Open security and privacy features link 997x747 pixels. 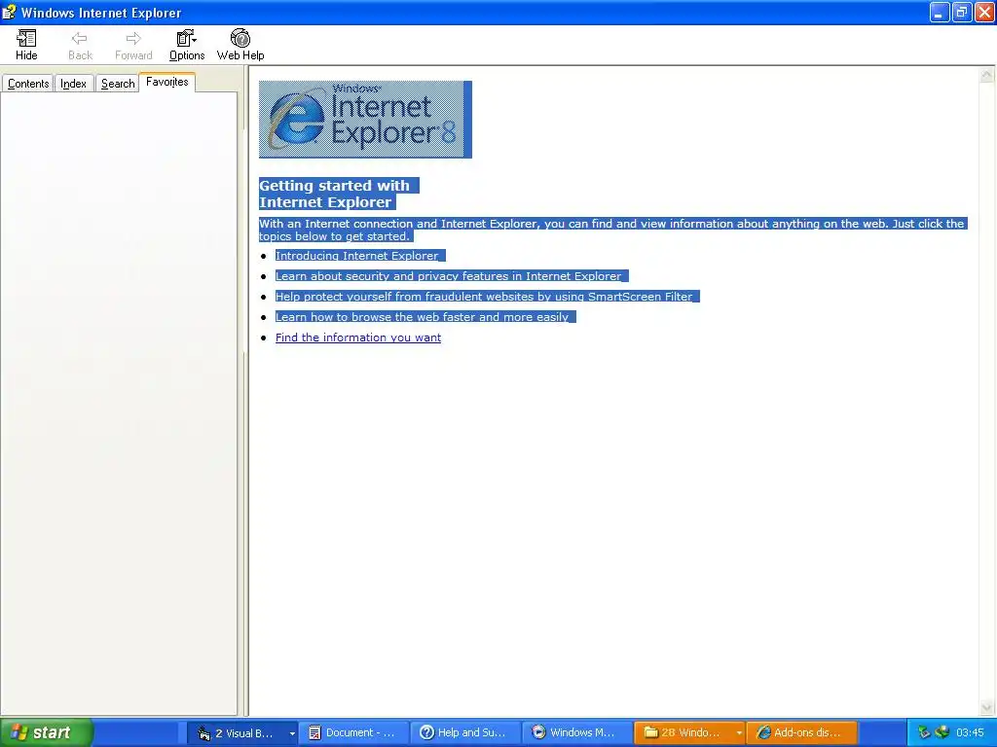click(448, 275)
